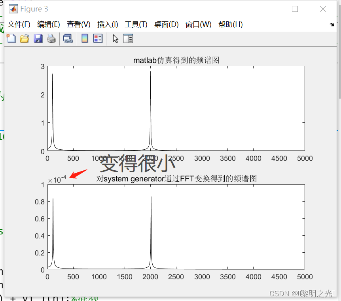Open the 插入(I) menu

pos(107,24)
